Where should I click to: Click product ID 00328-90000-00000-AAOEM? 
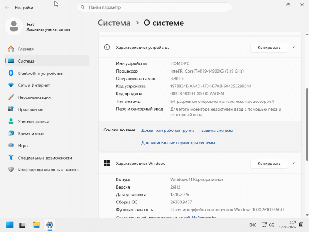[x=197, y=94]
